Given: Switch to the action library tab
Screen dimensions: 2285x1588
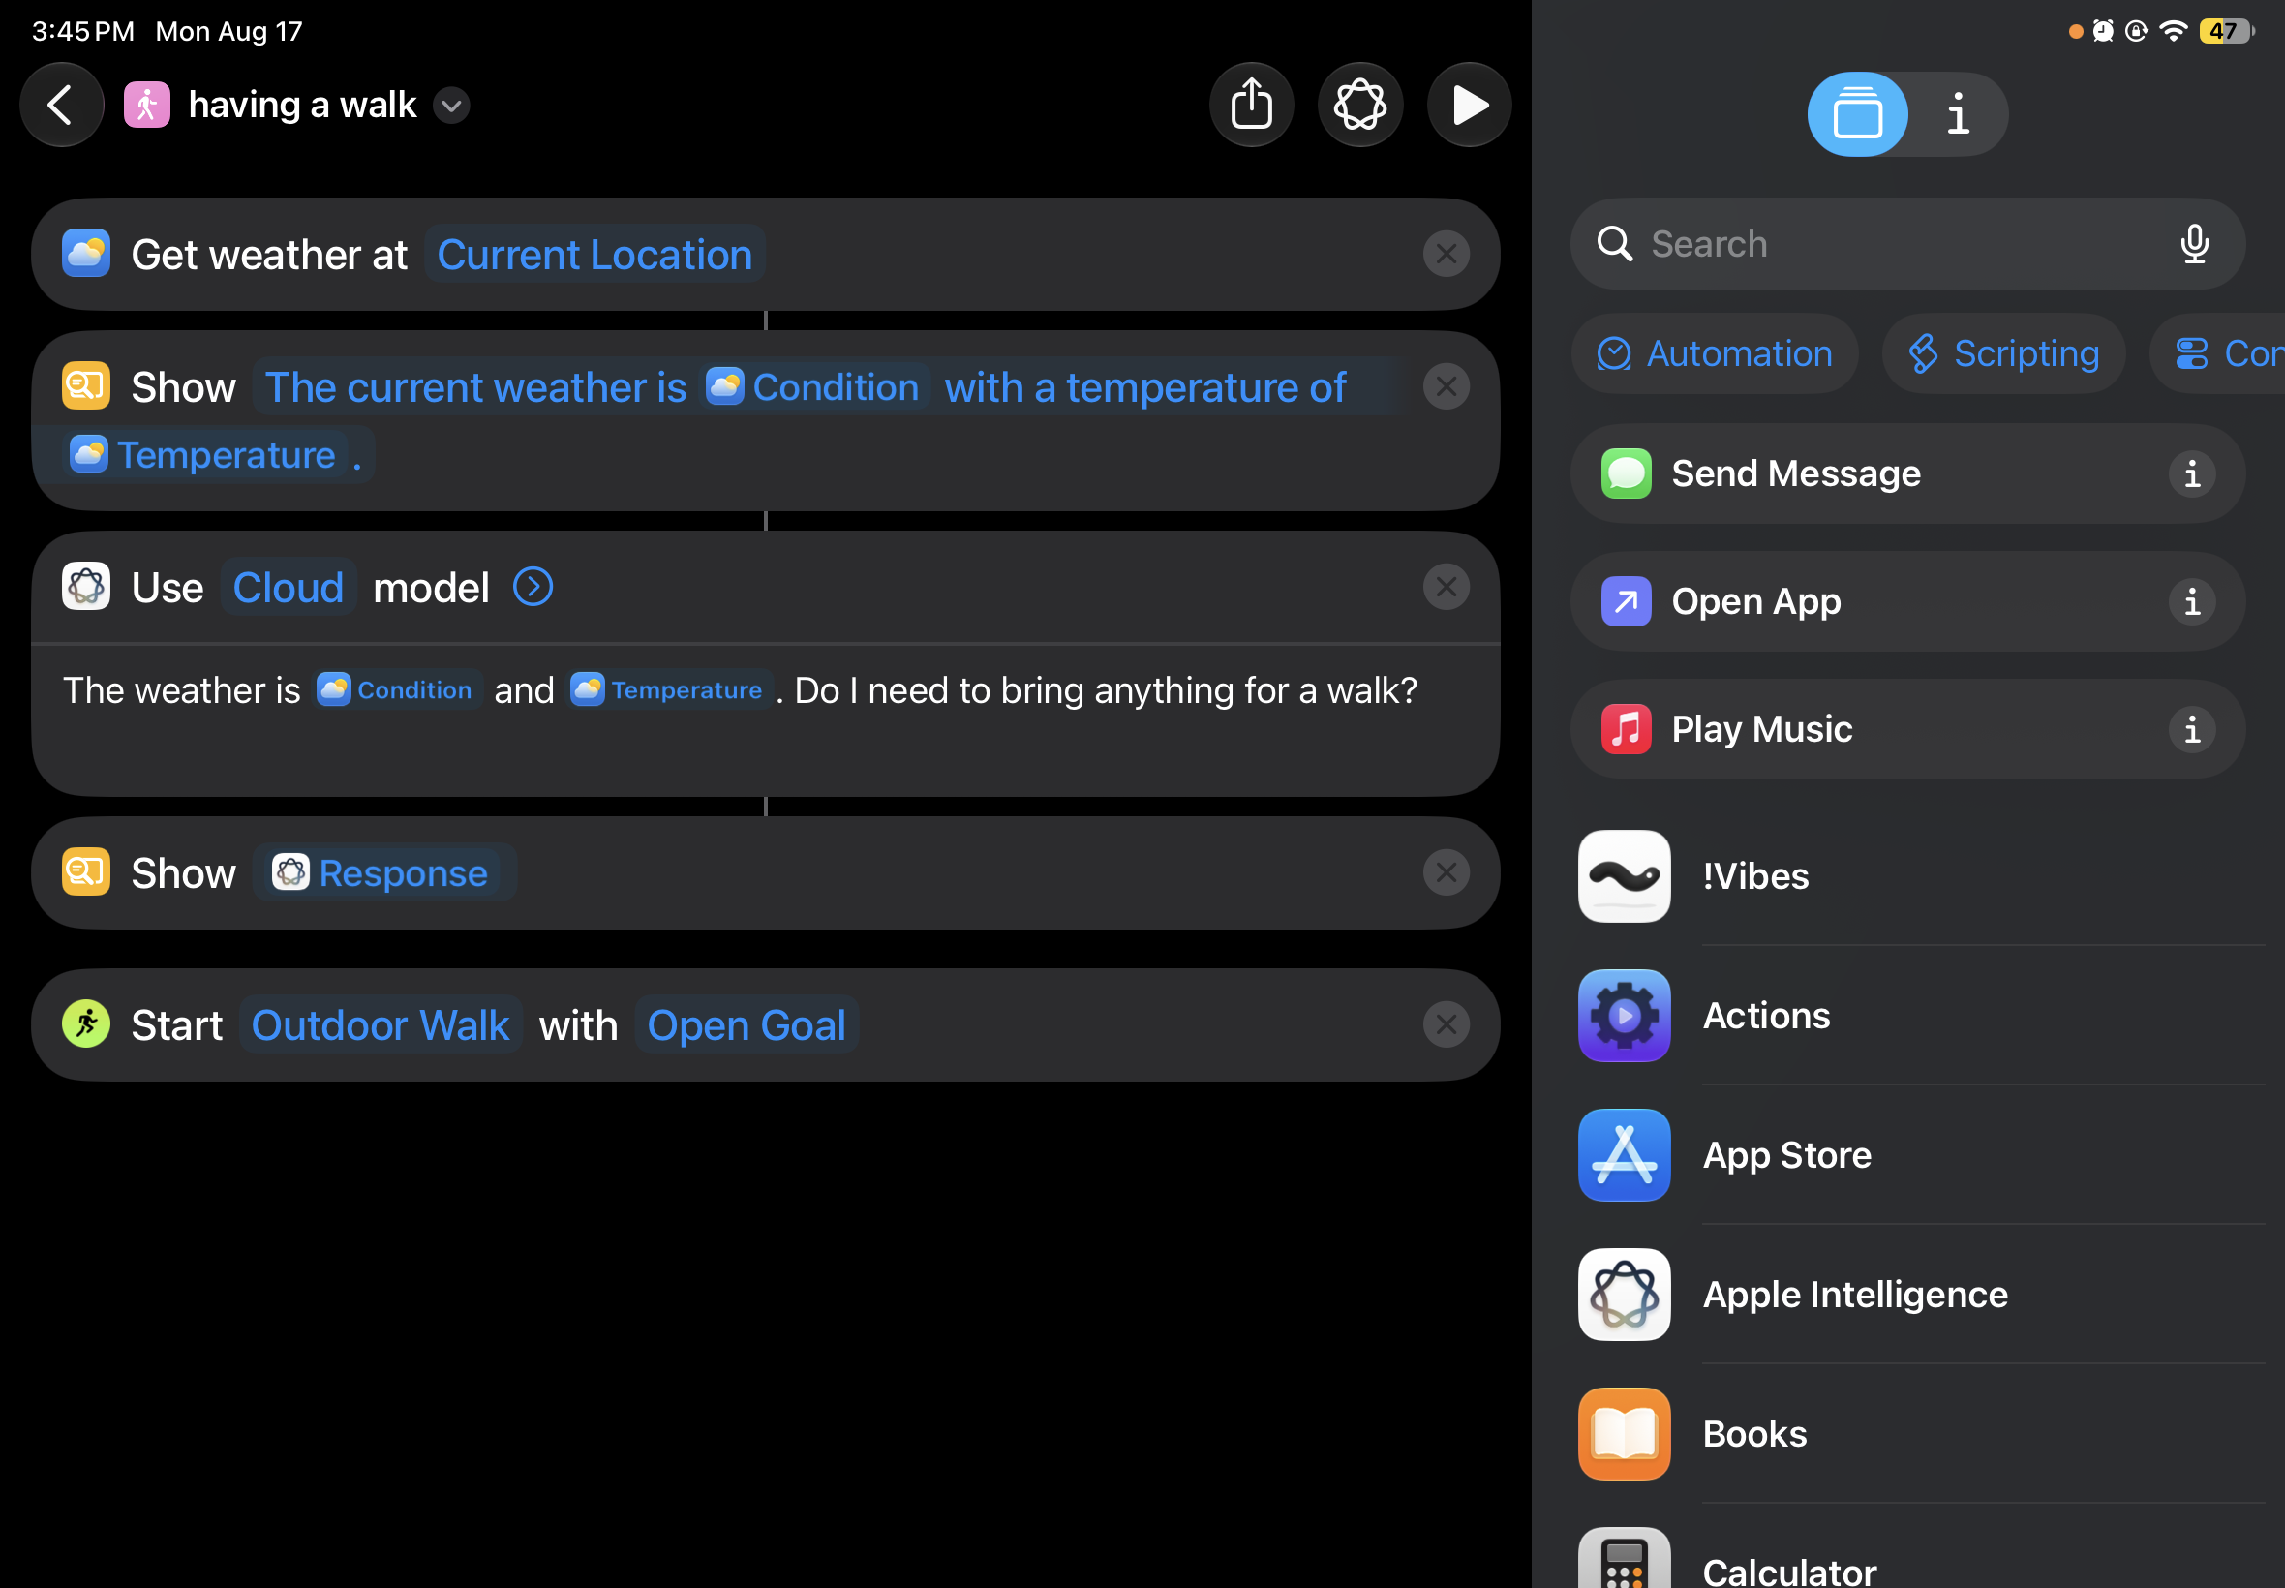Looking at the screenshot, I should [1857, 114].
